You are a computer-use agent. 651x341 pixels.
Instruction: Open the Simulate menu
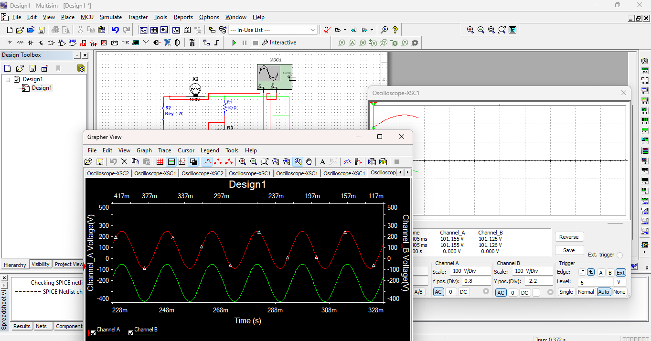click(111, 17)
